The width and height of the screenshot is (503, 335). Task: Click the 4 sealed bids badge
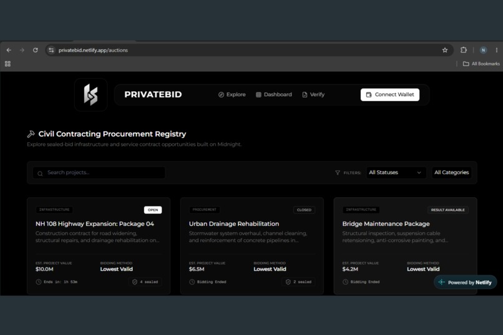[145, 282]
